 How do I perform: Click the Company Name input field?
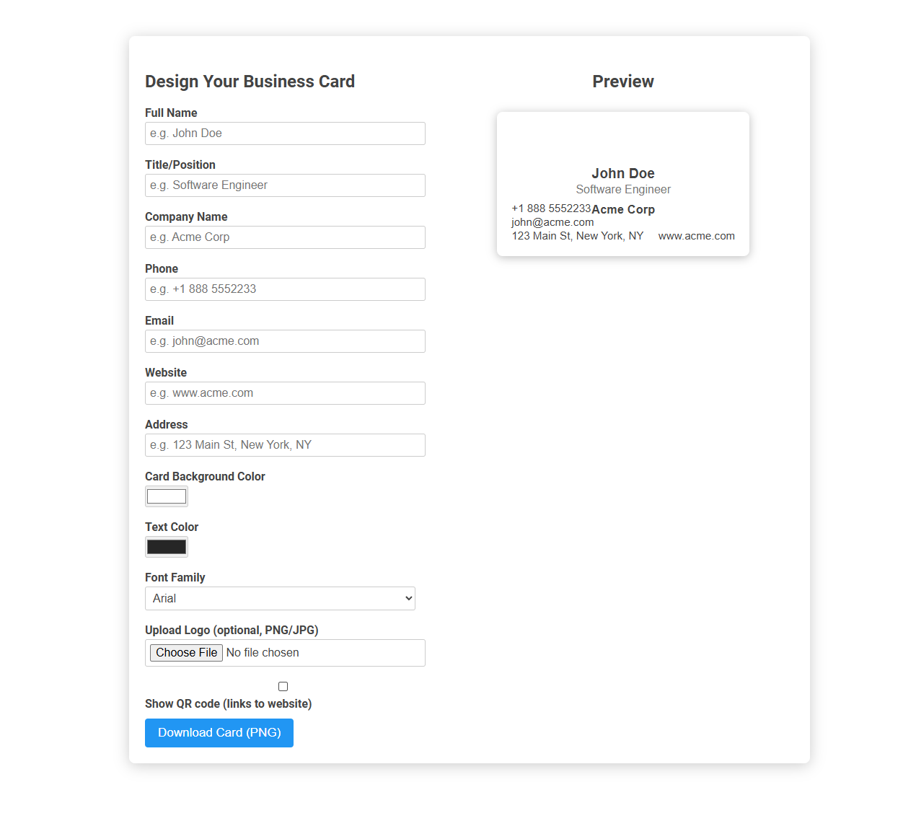tap(284, 237)
